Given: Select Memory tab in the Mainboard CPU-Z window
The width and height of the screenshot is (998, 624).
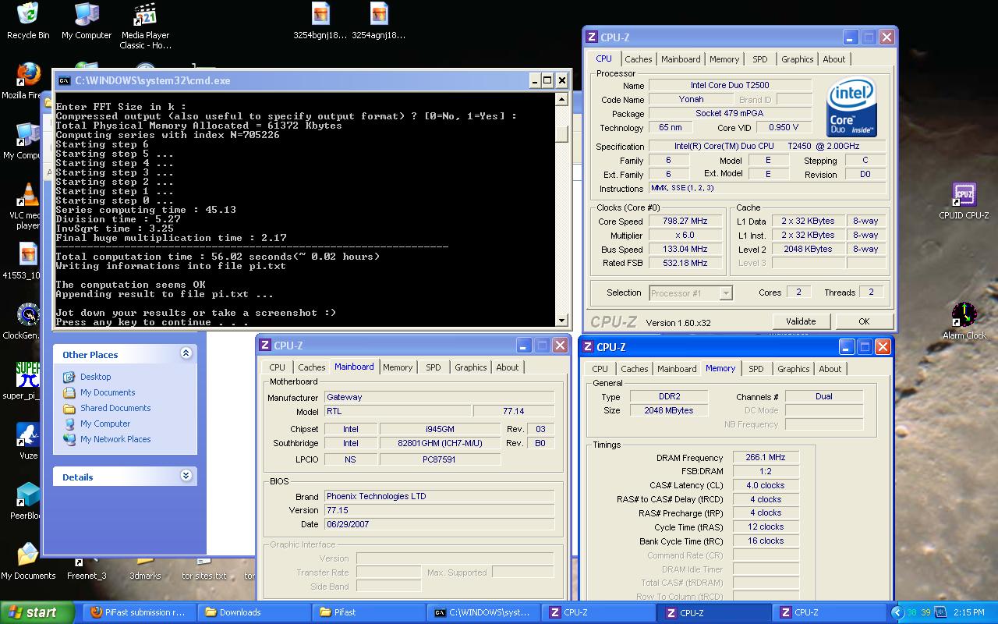Looking at the screenshot, I should coord(398,367).
